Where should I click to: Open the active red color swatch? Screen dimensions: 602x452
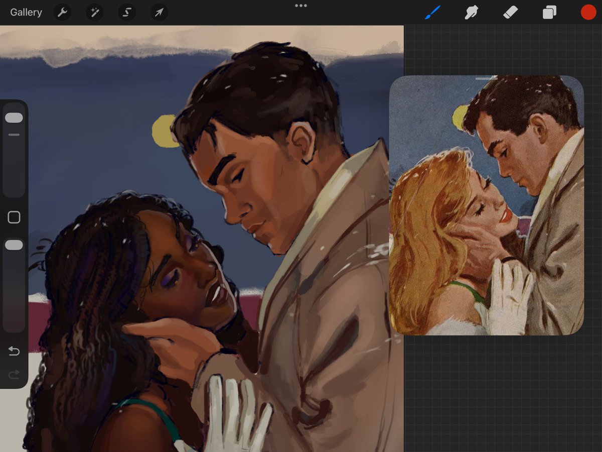click(588, 12)
